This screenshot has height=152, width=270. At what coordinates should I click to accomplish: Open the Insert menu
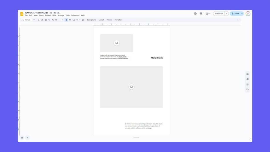41,15
